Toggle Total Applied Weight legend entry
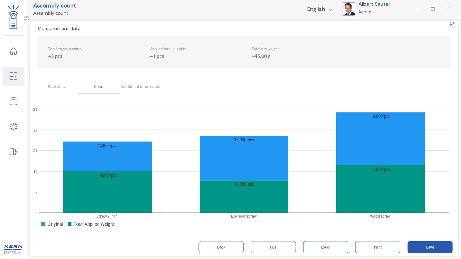461x259 pixels. [91, 224]
